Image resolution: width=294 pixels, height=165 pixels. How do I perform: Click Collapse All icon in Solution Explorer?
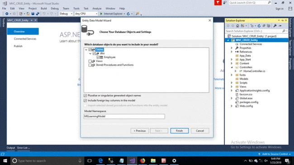click(x=264, y=26)
